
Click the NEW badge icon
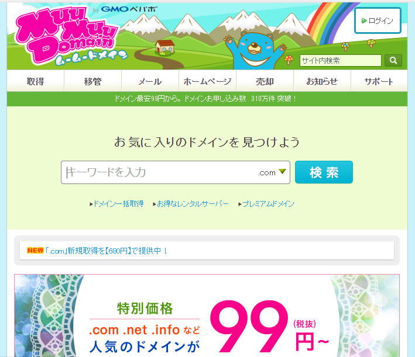pos(35,250)
